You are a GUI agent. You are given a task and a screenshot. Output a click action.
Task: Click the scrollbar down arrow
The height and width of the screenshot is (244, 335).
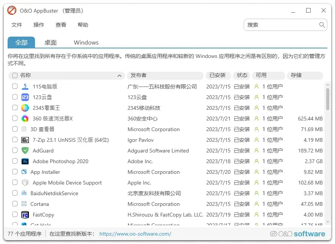(x=327, y=222)
